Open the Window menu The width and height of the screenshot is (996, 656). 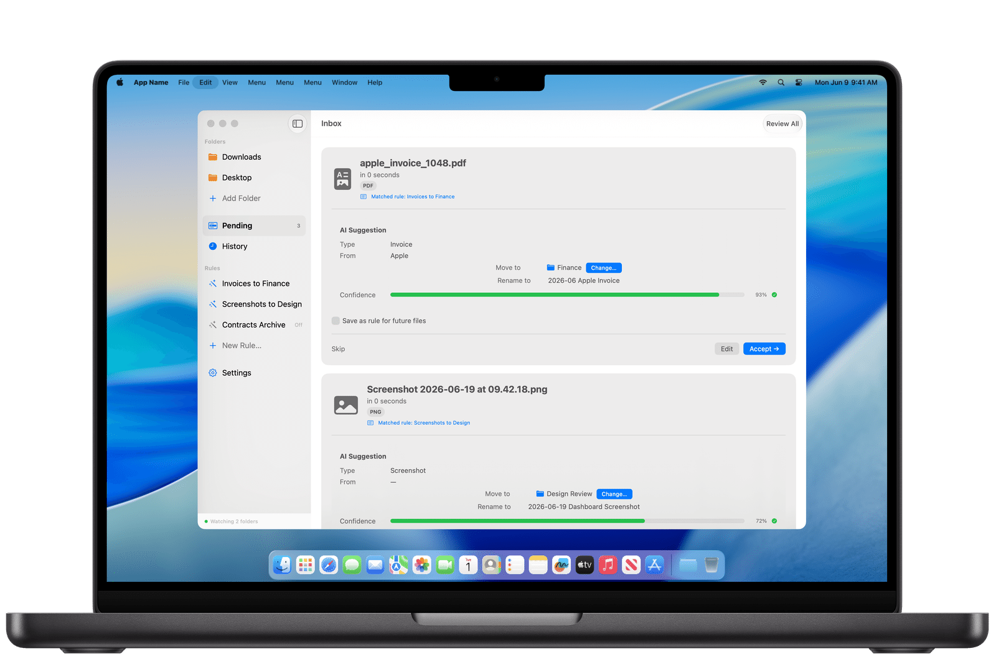pos(344,82)
